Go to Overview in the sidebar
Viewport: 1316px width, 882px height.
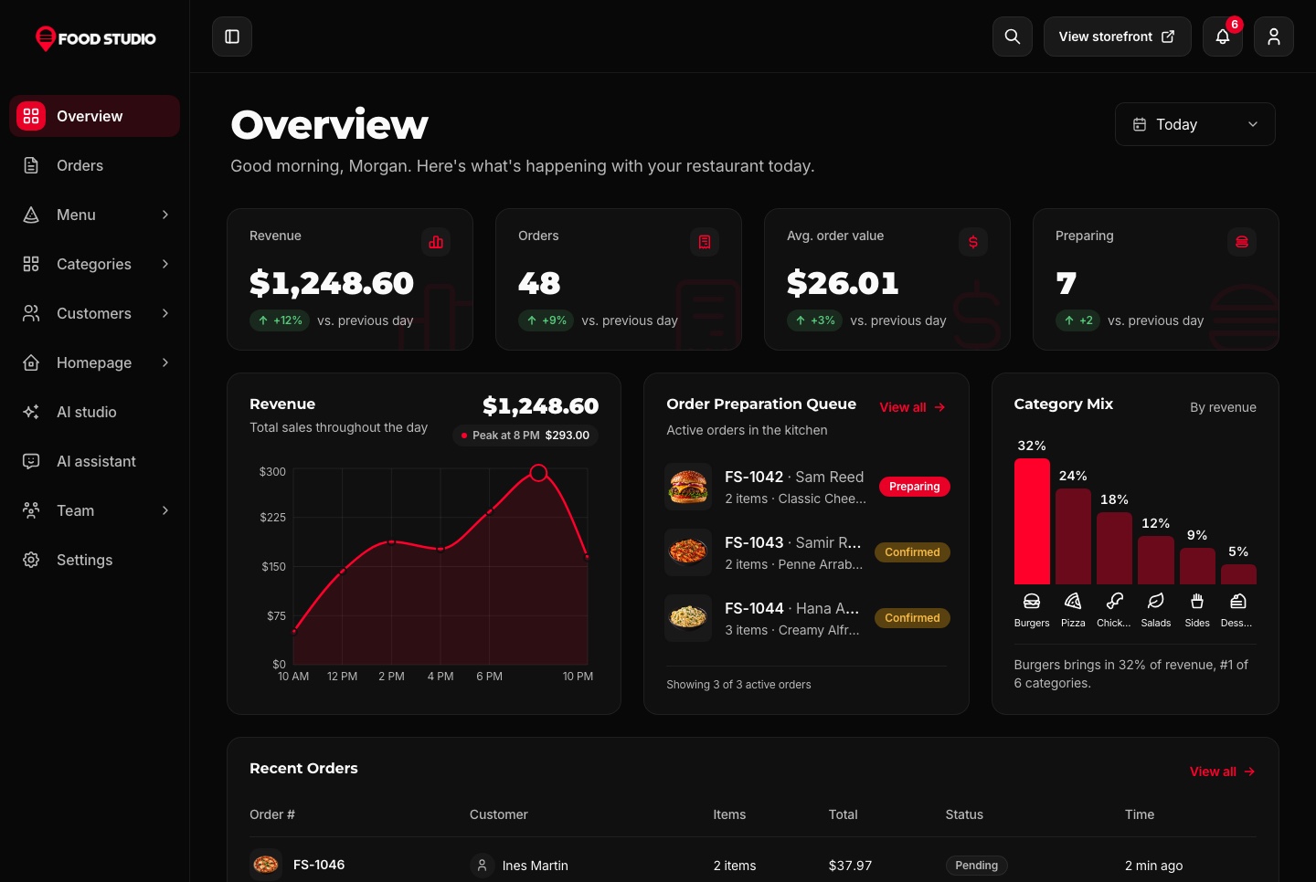point(95,116)
